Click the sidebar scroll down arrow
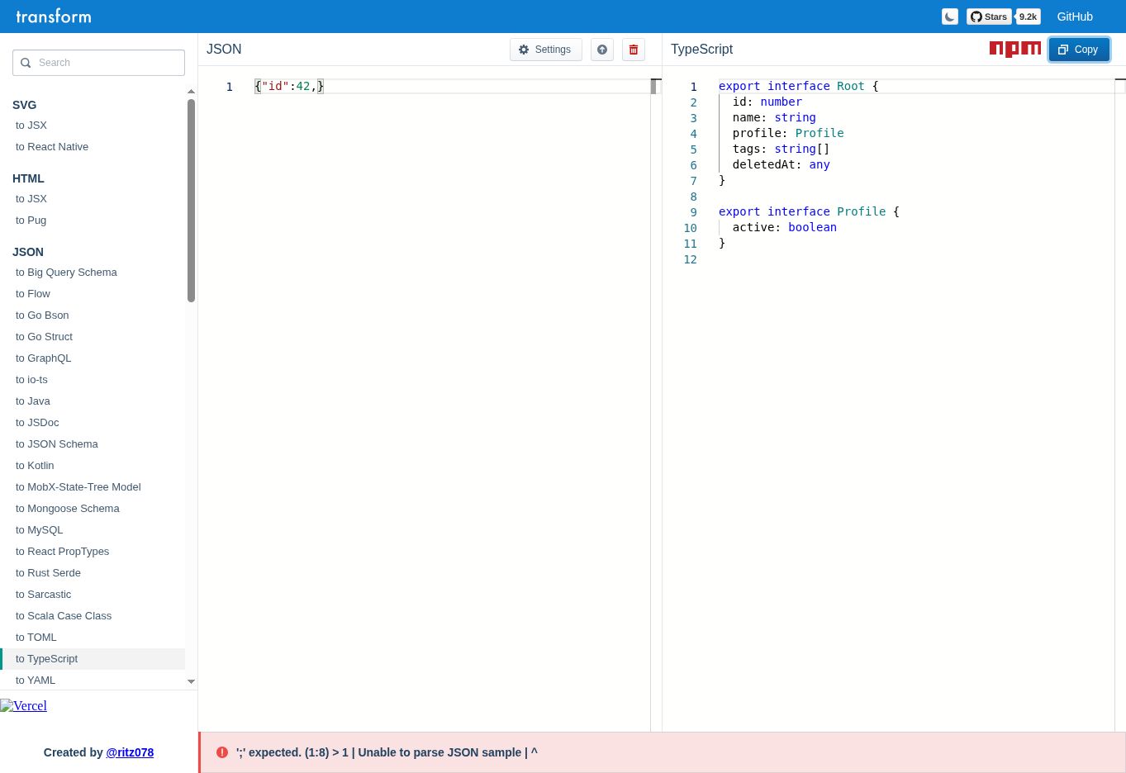The width and height of the screenshot is (1126, 773). [x=191, y=682]
